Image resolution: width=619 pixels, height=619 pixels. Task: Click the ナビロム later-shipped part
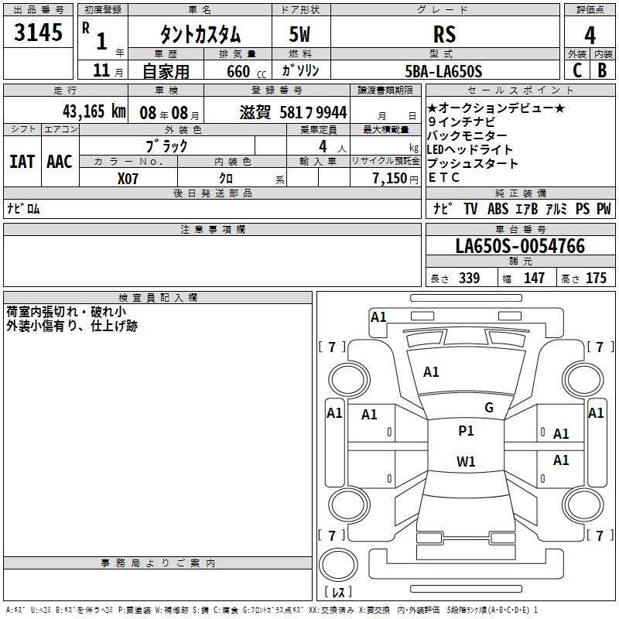(x=23, y=208)
